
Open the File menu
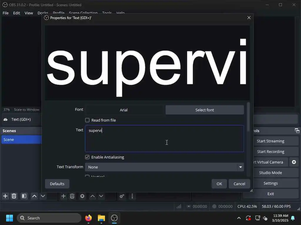pos(6,13)
